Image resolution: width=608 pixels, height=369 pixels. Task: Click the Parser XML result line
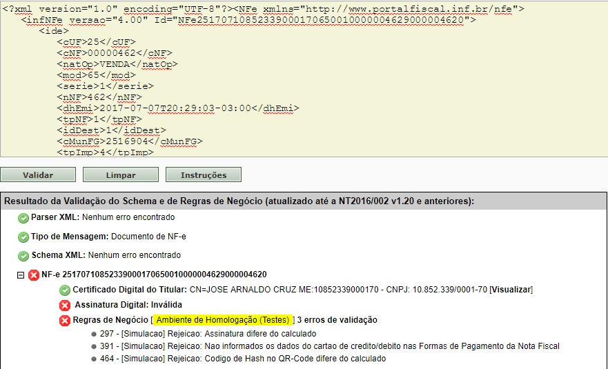click(103, 217)
